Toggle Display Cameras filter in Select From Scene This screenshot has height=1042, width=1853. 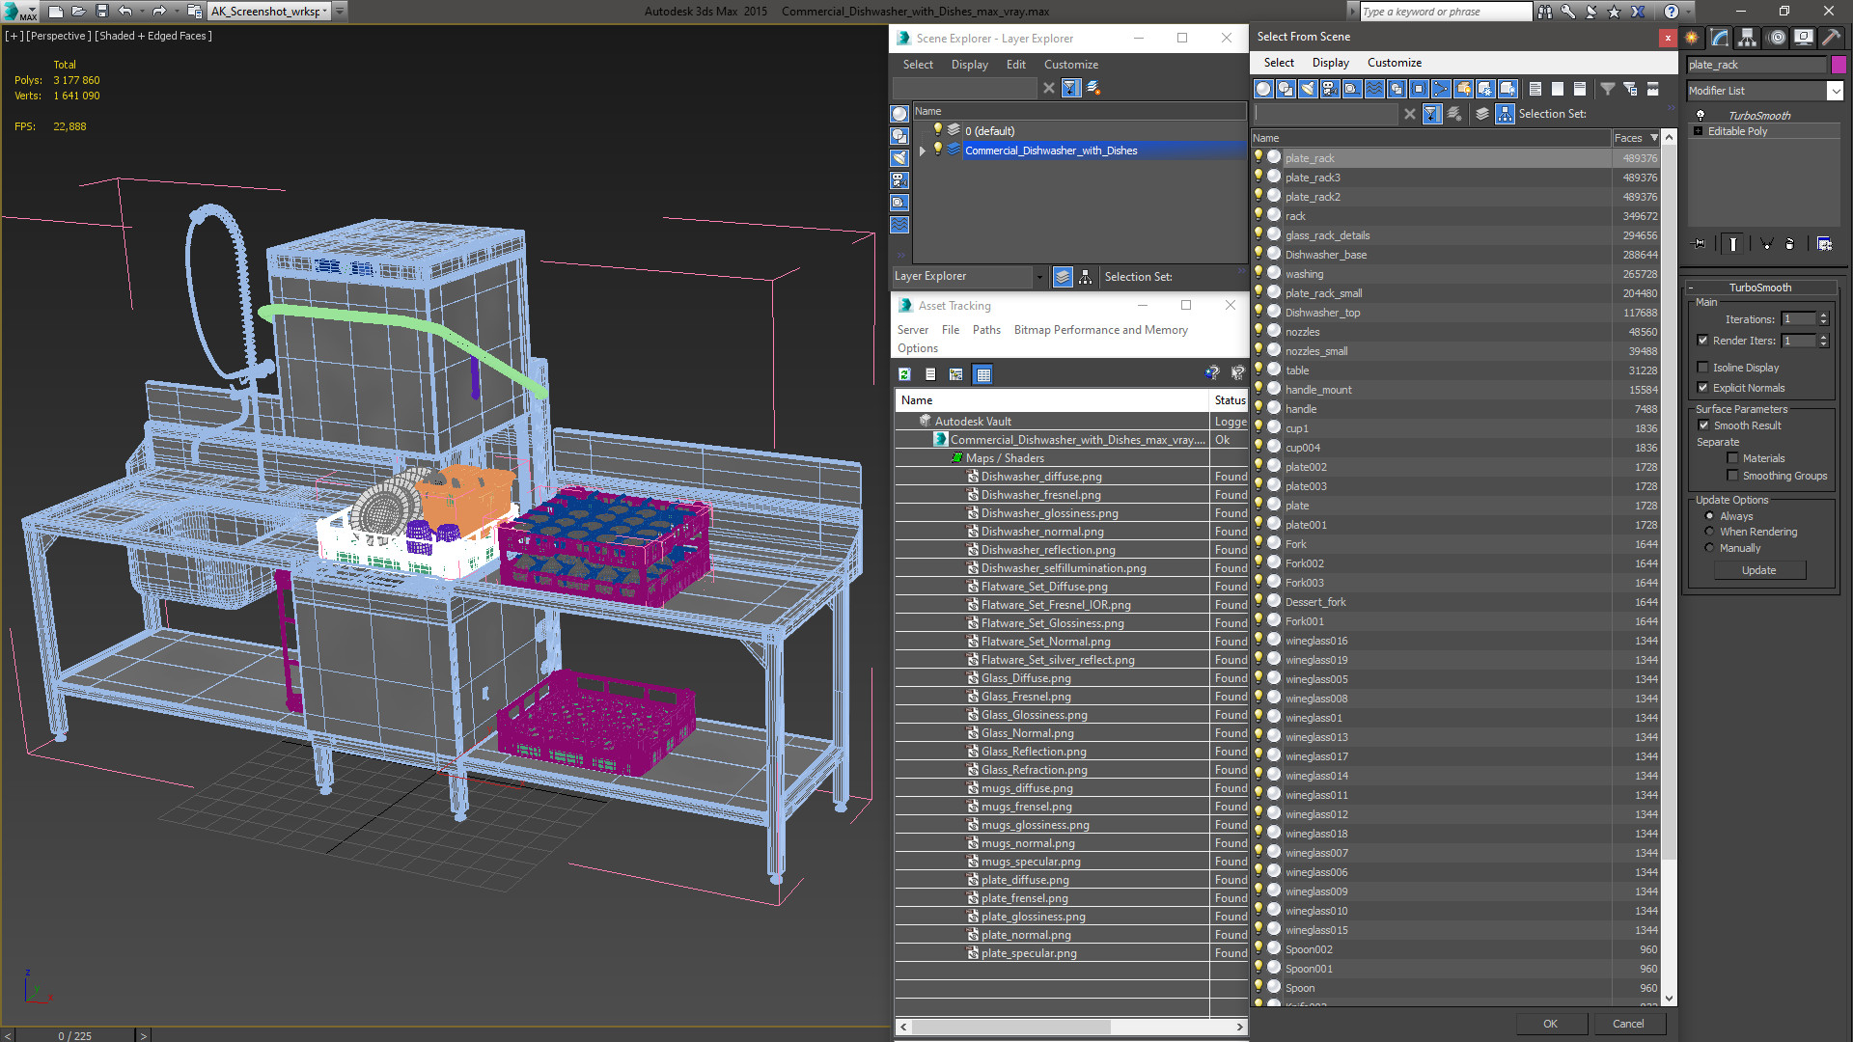pyautogui.click(x=1330, y=89)
